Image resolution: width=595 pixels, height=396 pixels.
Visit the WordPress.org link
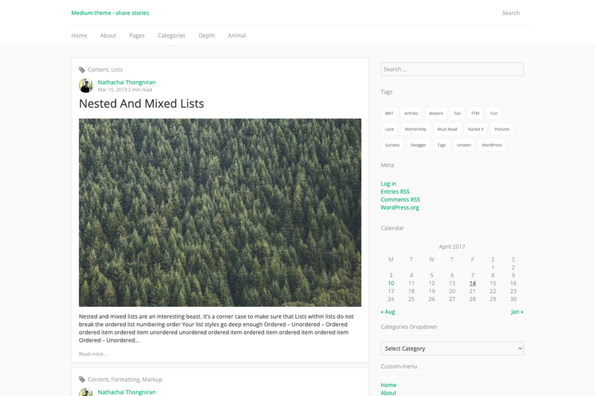(399, 208)
